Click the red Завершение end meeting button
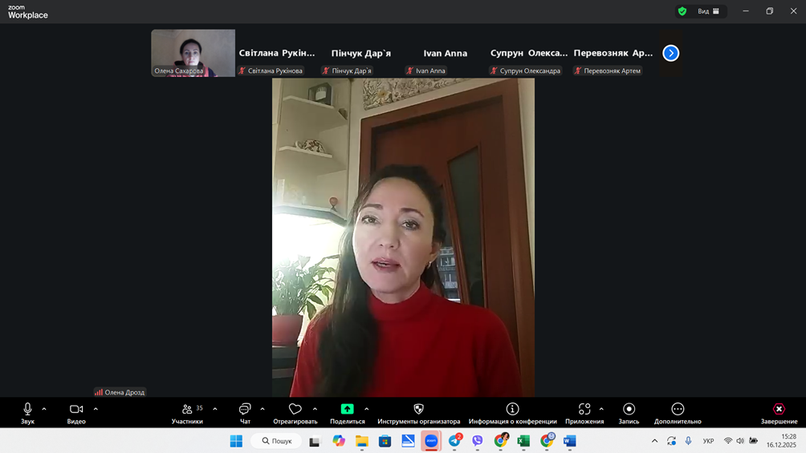The width and height of the screenshot is (806, 453). tap(779, 410)
